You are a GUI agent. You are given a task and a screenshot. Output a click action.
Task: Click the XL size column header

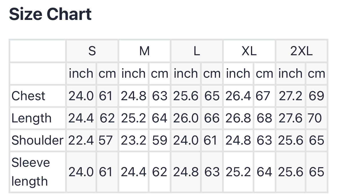(249, 51)
